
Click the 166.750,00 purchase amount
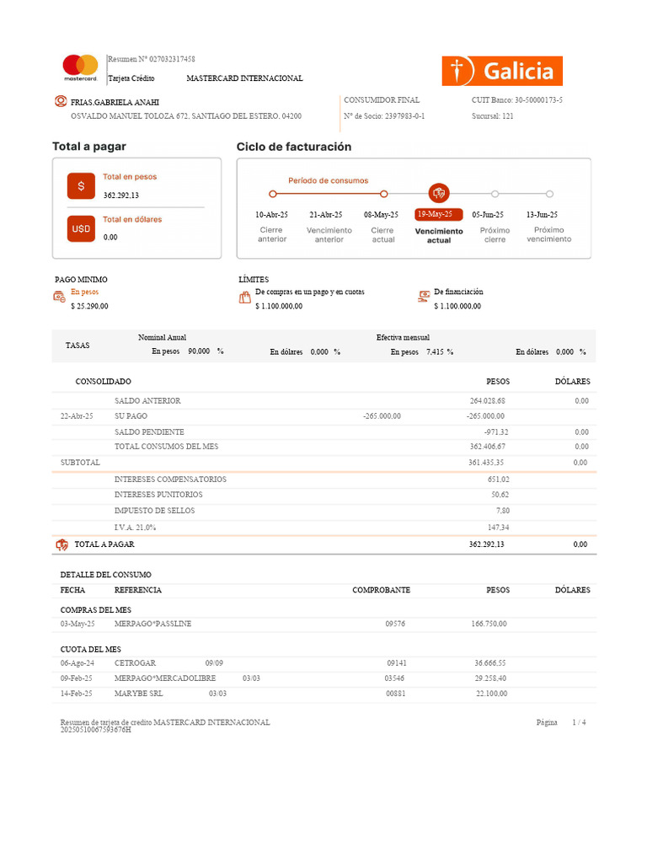(x=489, y=624)
